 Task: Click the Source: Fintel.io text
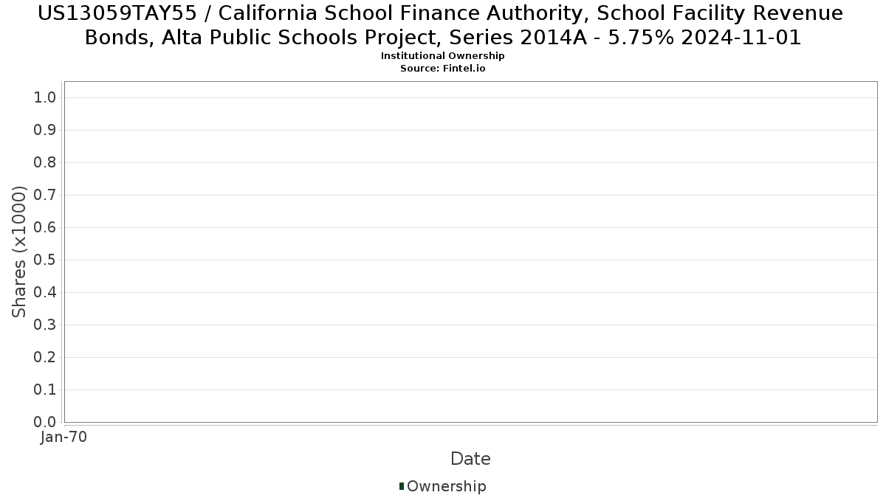pyautogui.click(x=442, y=69)
